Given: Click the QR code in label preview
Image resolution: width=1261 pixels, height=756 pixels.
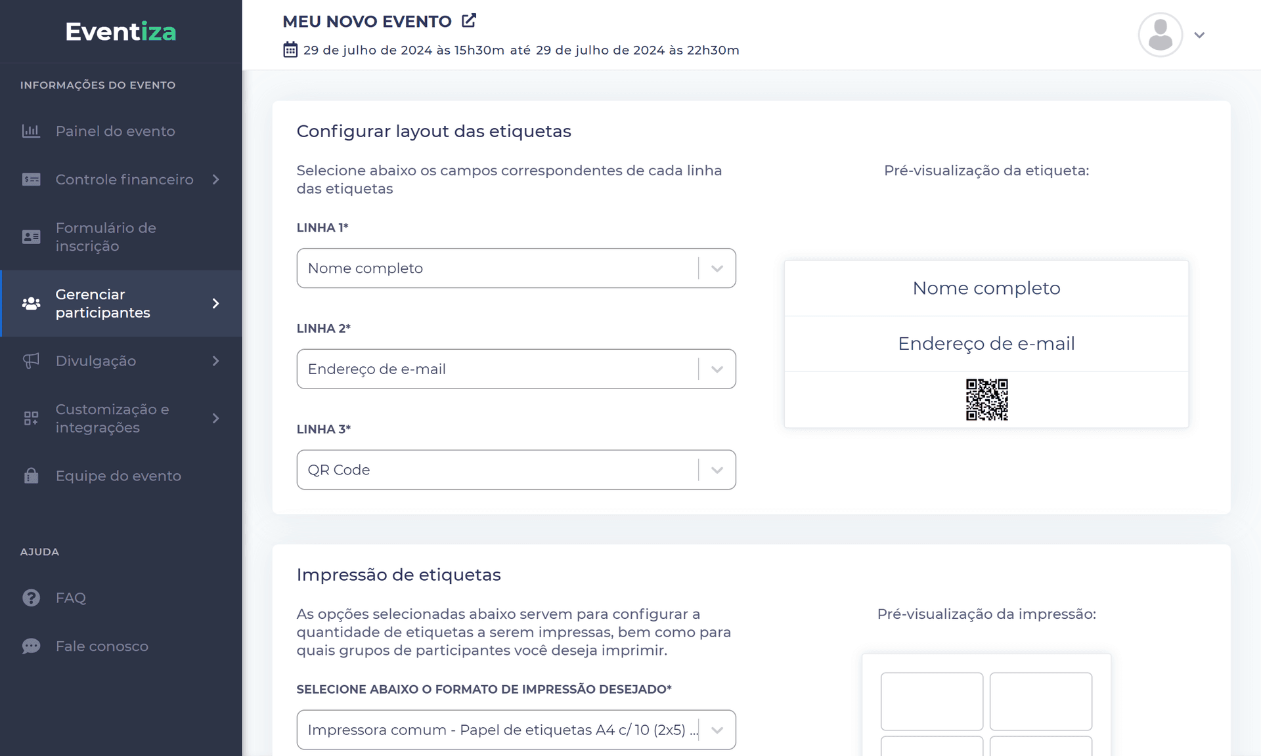Looking at the screenshot, I should [986, 400].
